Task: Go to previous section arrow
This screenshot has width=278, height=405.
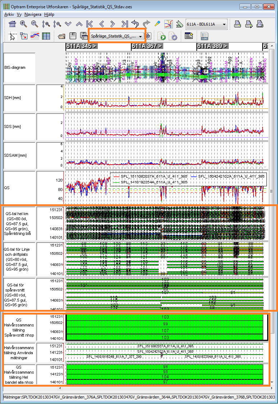Action: pos(102,24)
